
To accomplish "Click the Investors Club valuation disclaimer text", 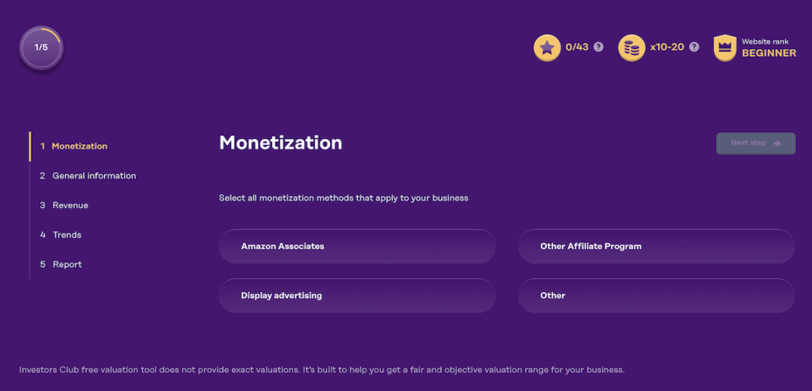I will [x=322, y=370].
